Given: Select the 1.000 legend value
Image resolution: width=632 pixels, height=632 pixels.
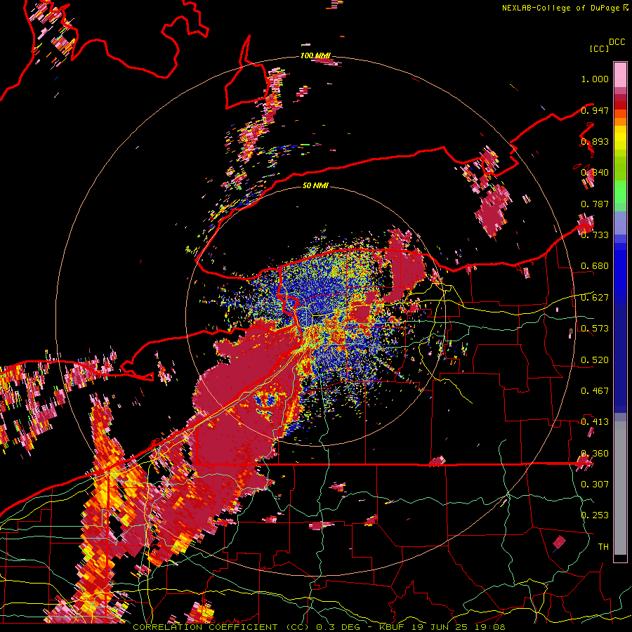Looking at the screenshot, I should pos(595,79).
